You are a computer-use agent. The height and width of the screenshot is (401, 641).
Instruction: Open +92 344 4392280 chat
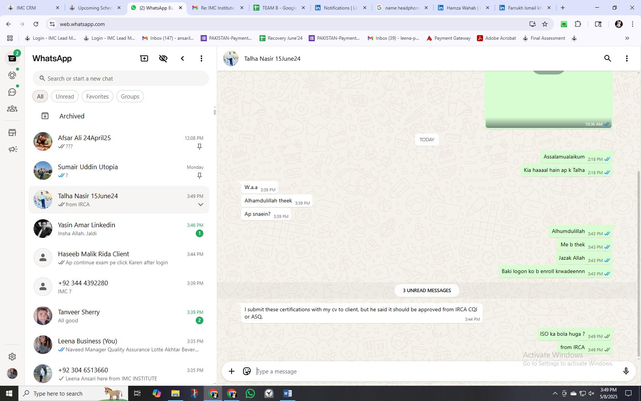coord(119,287)
